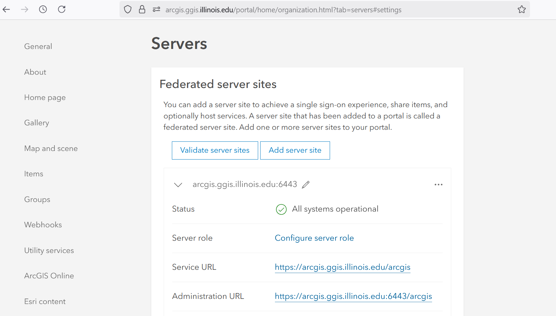Select the Servers page heading
Screen dimensions: 556x316
point(179,44)
